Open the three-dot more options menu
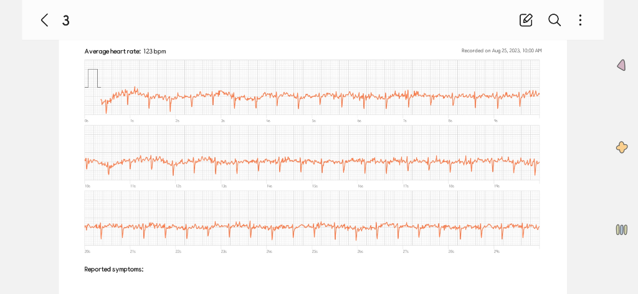 point(580,20)
